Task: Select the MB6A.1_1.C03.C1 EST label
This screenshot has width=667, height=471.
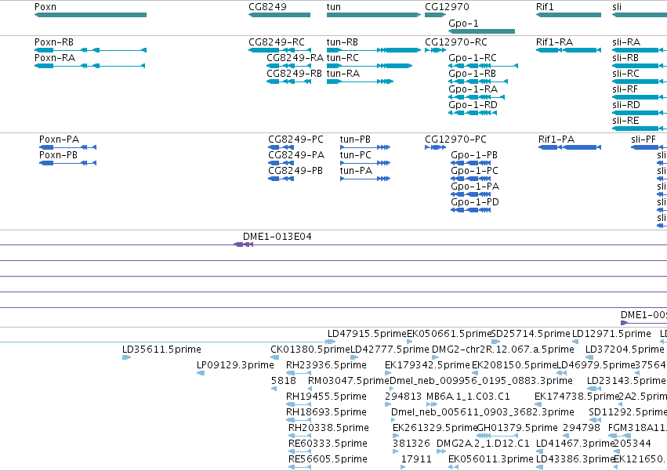Action: click(x=468, y=397)
